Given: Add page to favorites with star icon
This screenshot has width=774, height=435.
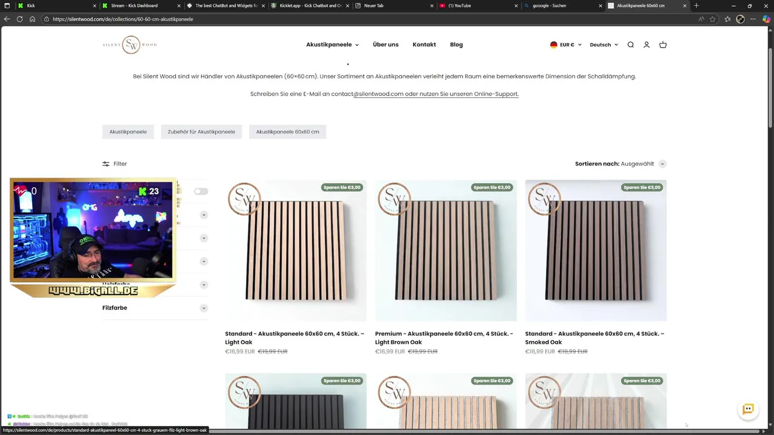Looking at the screenshot, I should click(713, 19).
